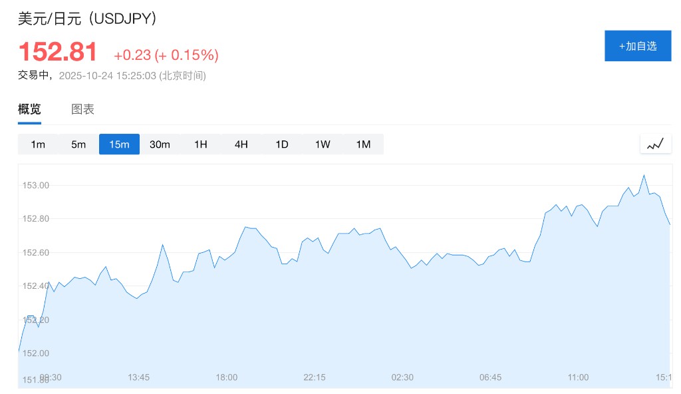Viewport: 681px width, 394px height.
Task: Choose the 5m timeframe
Action: pyautogui.click(x=78, y=144)
